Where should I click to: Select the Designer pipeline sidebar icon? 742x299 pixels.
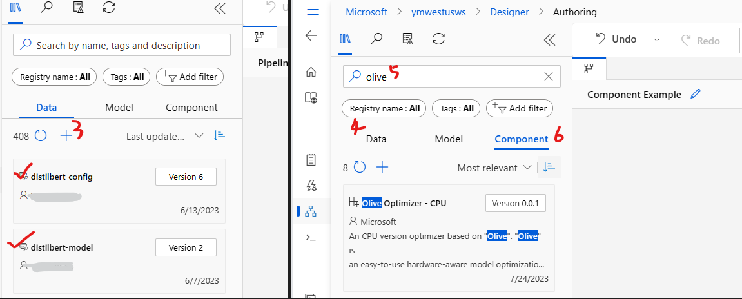pos(311,211)
